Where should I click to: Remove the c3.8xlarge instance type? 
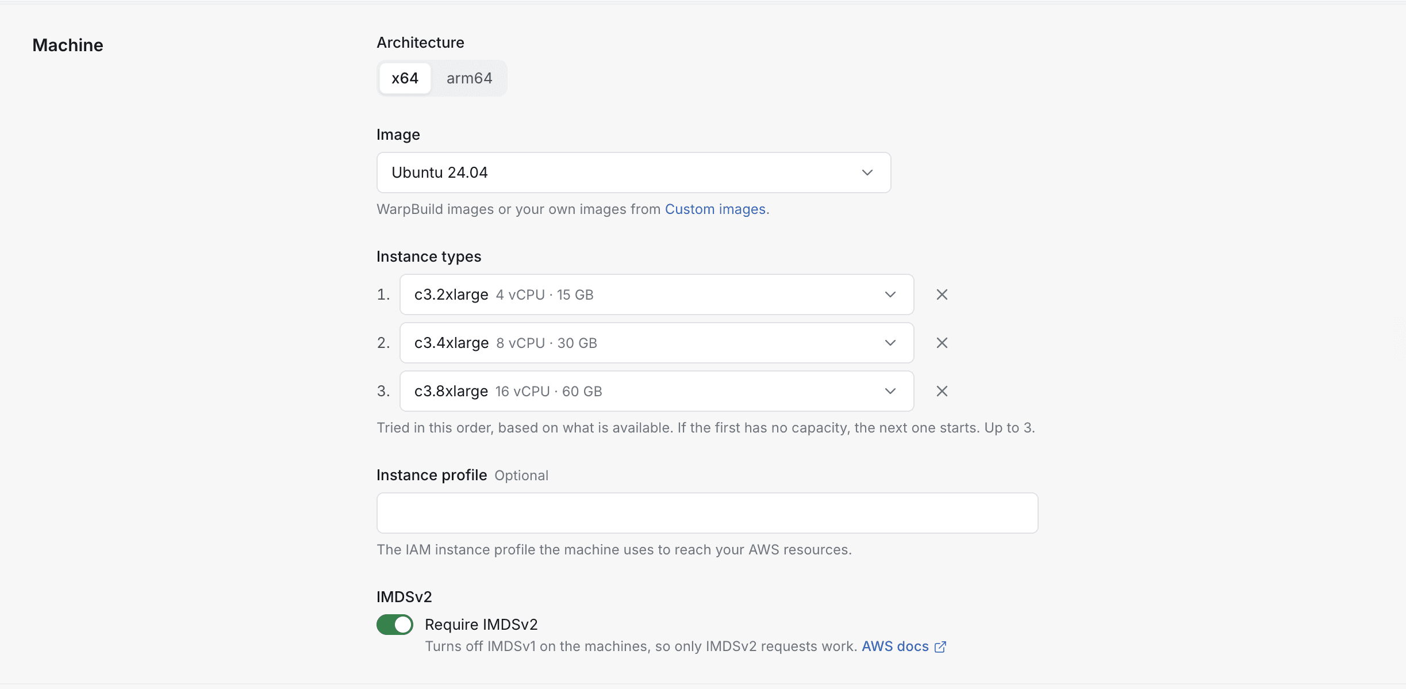pyautogui.click(x=942, y=391)
